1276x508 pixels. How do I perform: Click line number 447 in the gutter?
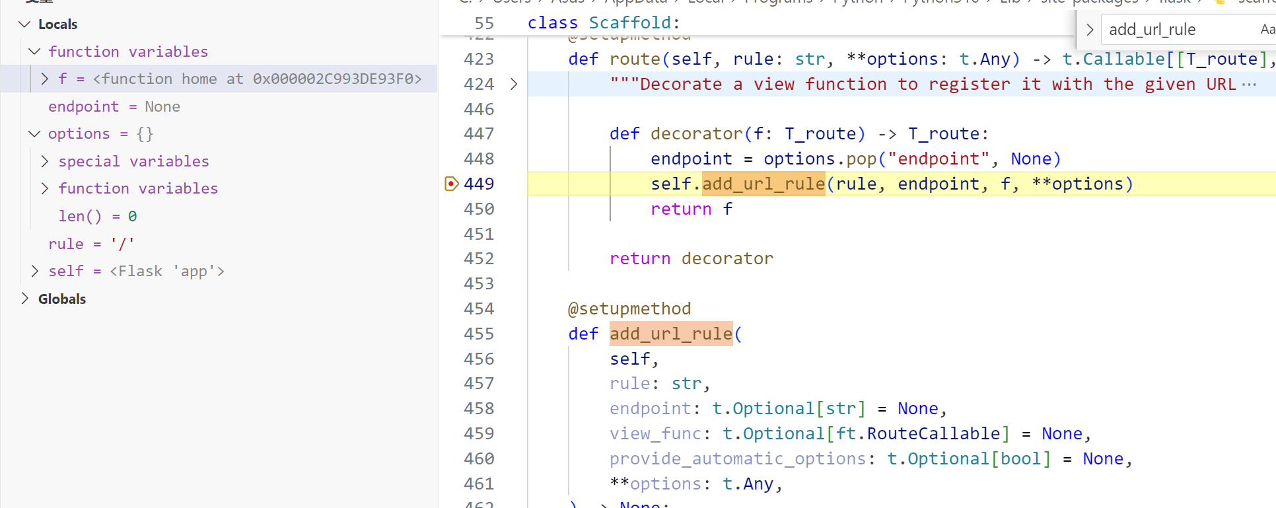coord(479,134)
